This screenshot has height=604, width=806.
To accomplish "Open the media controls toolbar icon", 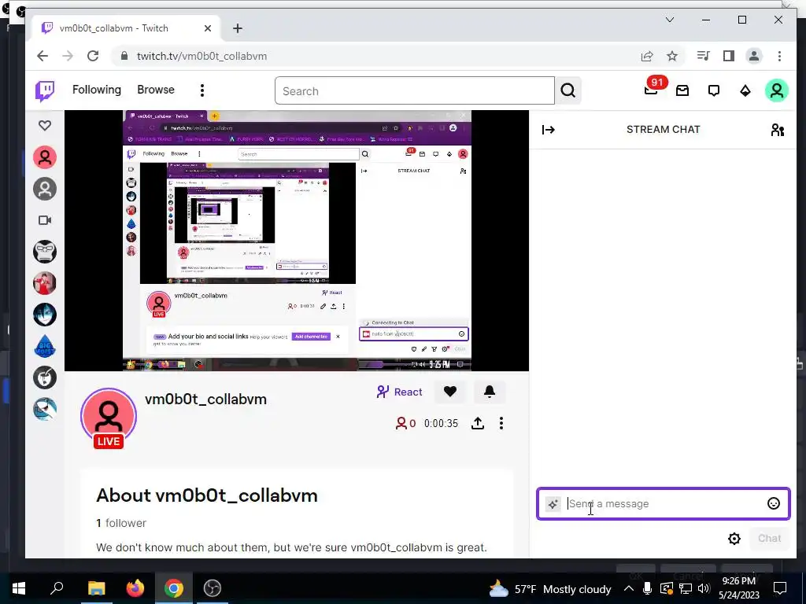I will point(703,56).
